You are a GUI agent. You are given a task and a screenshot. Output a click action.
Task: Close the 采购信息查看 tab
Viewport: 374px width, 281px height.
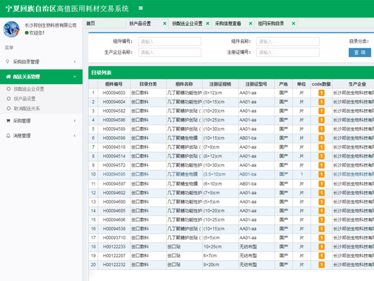point(250,23)
